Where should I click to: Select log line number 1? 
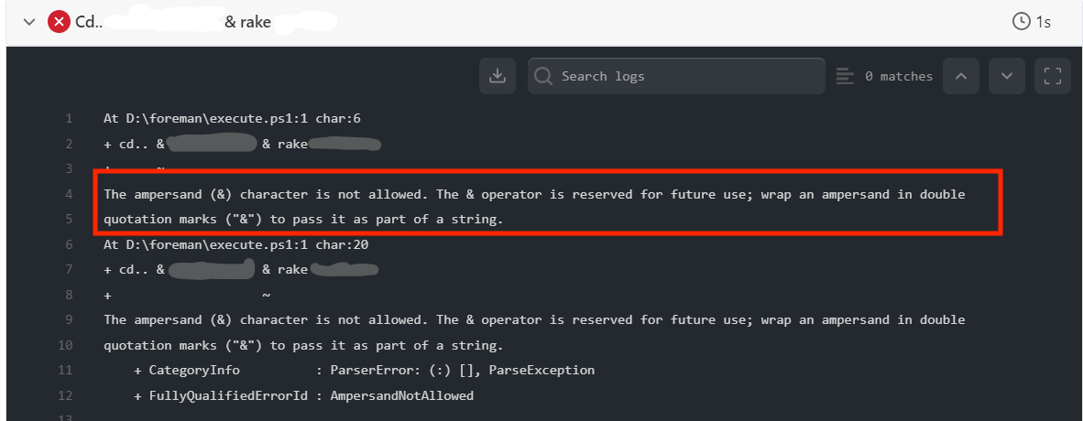(69, 119)
